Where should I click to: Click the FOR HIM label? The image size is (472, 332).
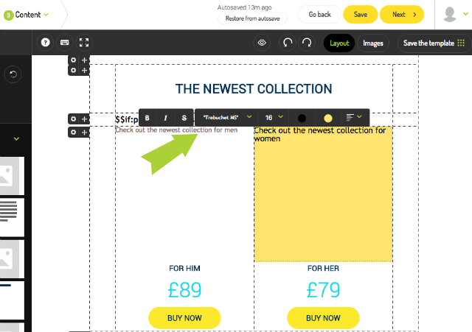pyautogui.click(x=184, y=268)
